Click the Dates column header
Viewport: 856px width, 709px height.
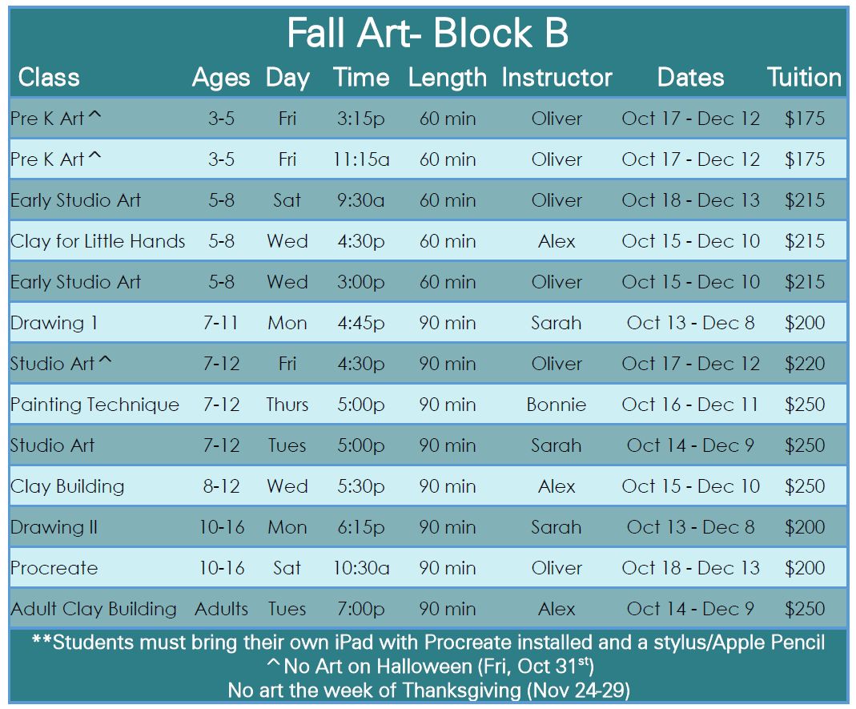690,78
